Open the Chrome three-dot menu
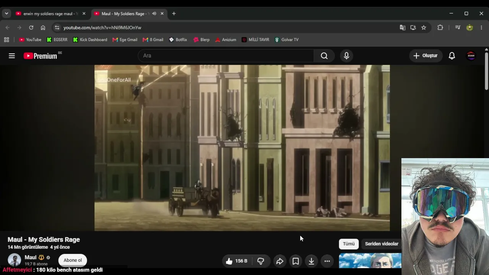 (x=481, y=27)
